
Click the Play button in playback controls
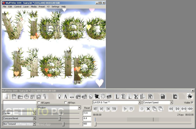125,109
